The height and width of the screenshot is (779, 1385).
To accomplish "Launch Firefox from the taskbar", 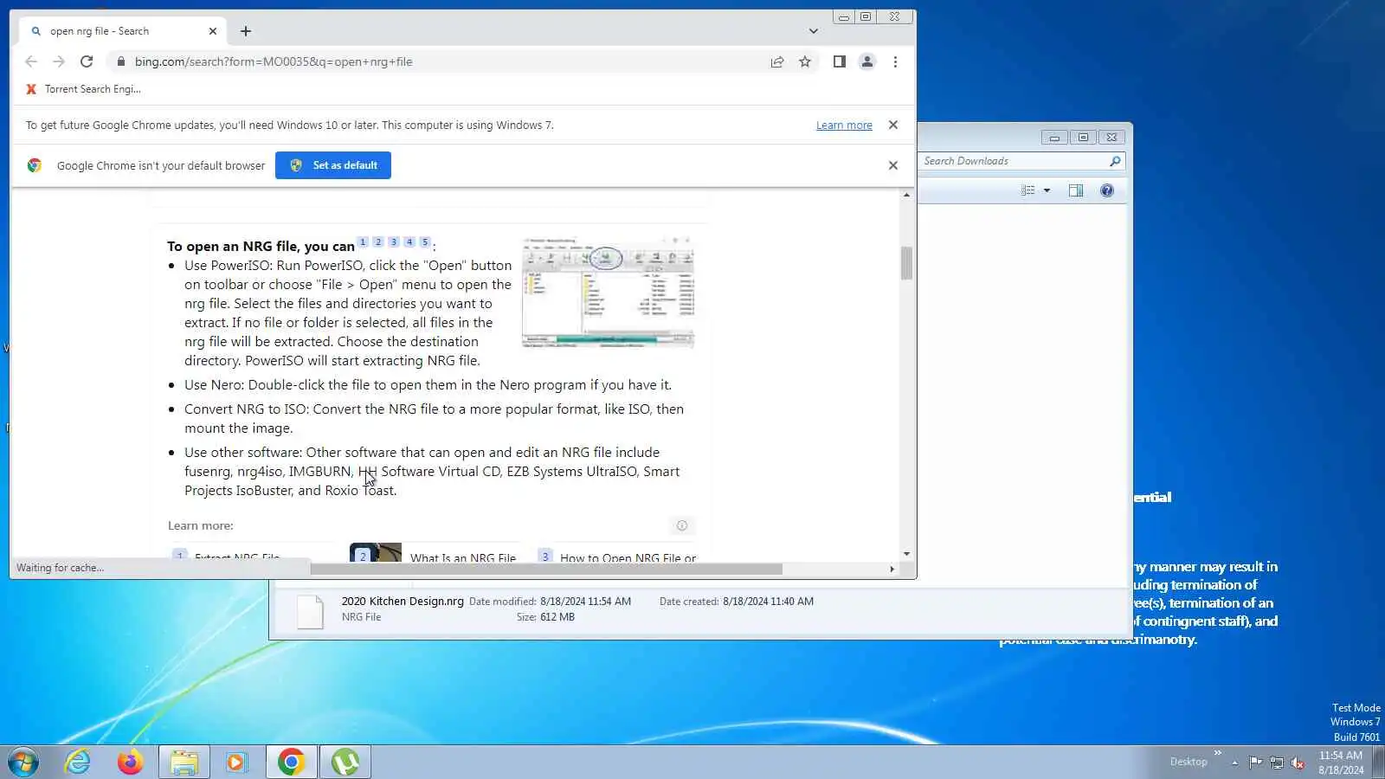I will 131,762.
